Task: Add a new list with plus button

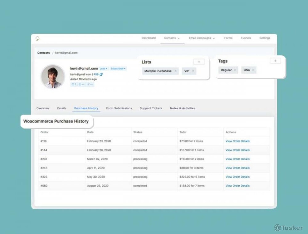Action: coord(199,62)
